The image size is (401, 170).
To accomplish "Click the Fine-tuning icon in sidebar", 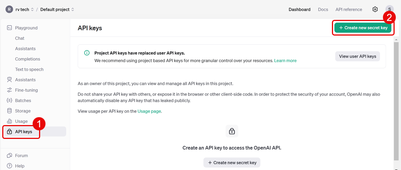I will pyautogui.click(x=9, y=90).
